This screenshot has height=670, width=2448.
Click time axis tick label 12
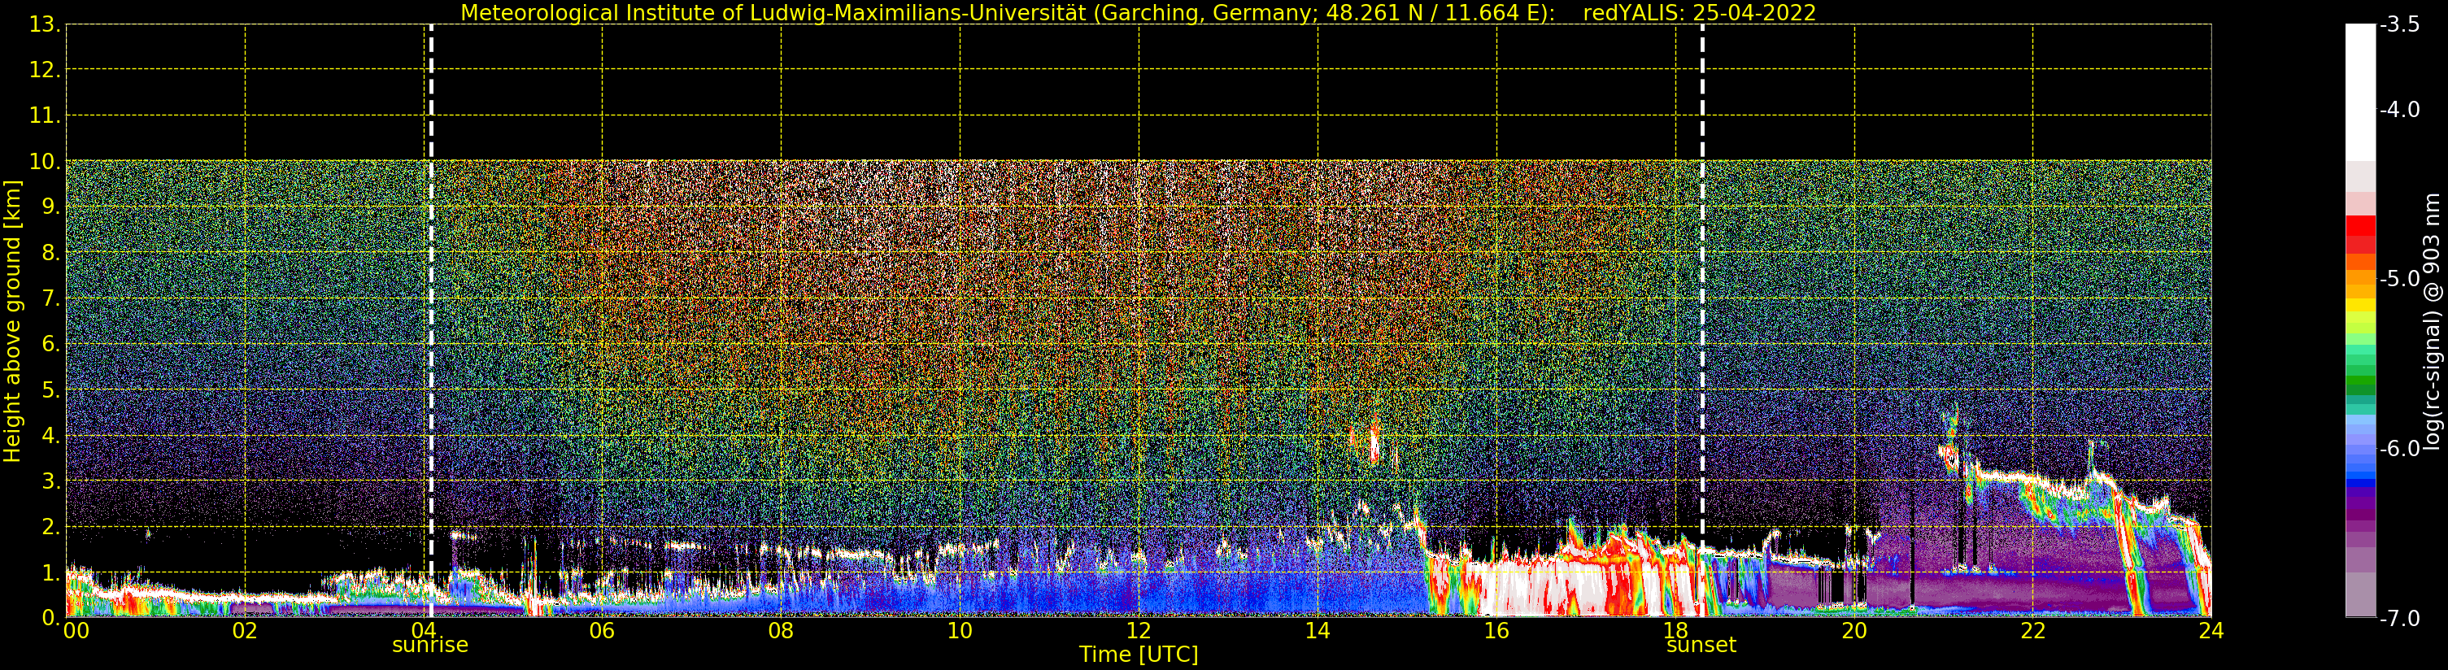(x=1139, y=631)
